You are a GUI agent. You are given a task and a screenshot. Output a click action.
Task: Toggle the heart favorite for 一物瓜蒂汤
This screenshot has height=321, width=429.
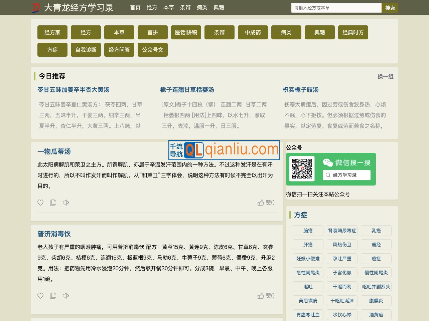tap(40, 203)
